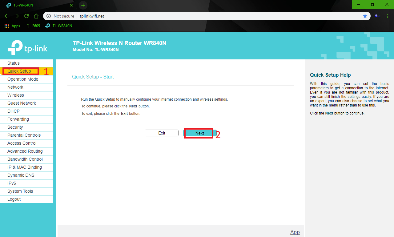Click the browser back arrow
Viewport: 394px width, 237px height.
[7, 16]
